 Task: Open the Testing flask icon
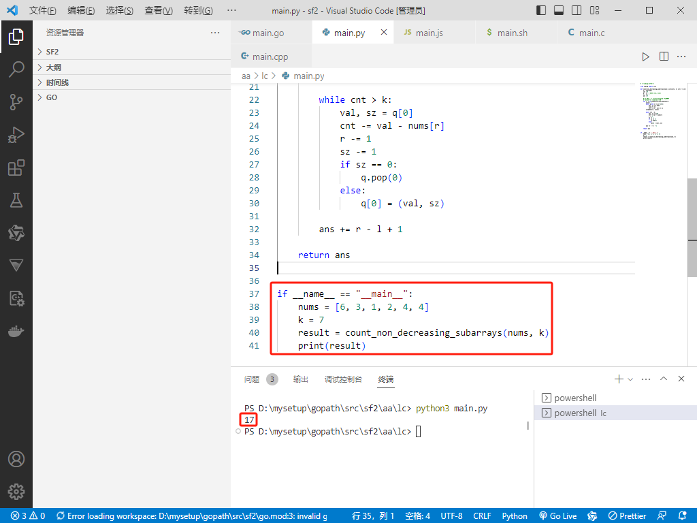[16, 200]
